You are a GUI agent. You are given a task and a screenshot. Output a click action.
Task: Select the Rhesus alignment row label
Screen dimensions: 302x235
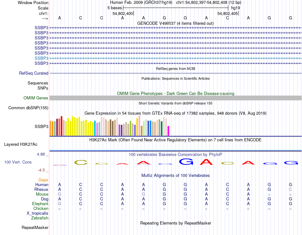click(x=41, y=189)
